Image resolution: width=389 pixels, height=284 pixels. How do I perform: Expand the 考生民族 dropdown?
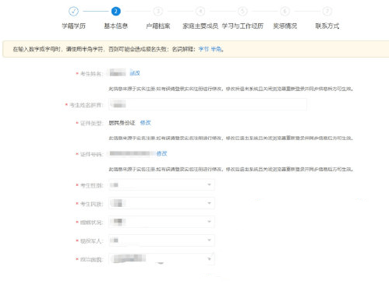[161, 203]
